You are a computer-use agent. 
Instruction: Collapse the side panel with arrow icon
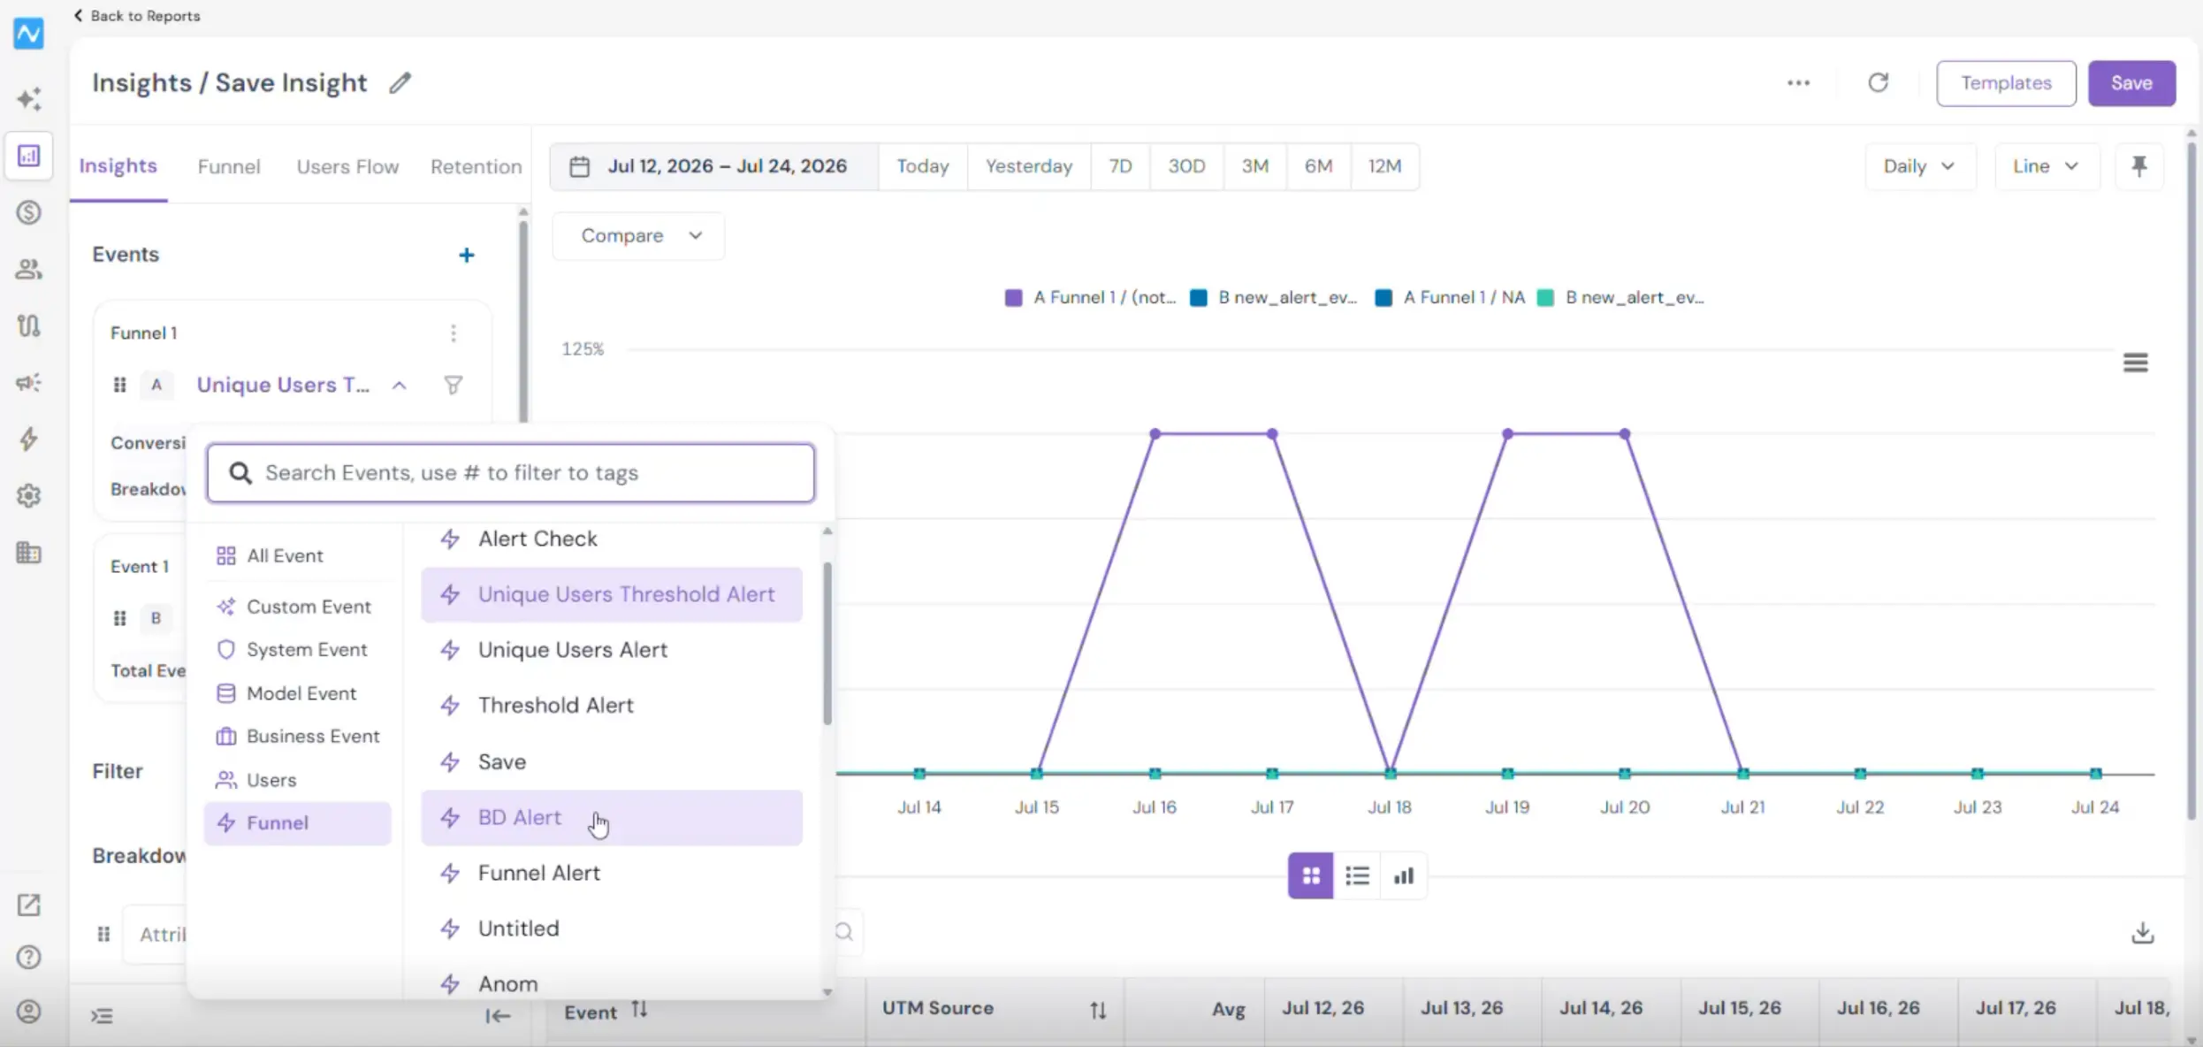[x=499, y=1016]
